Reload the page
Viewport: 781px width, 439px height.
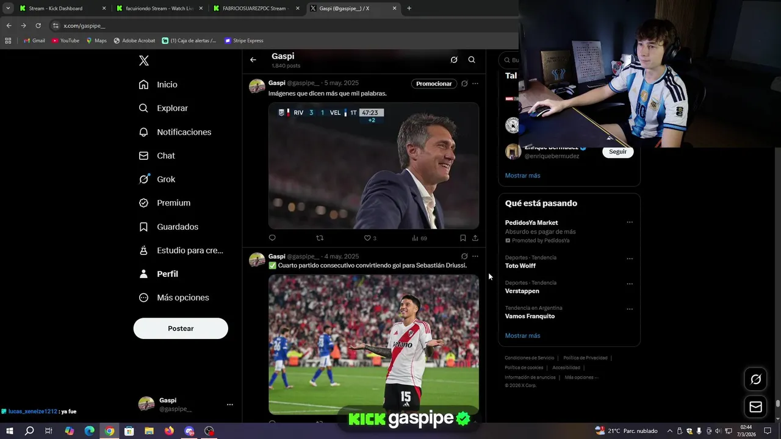coord(38,26)
